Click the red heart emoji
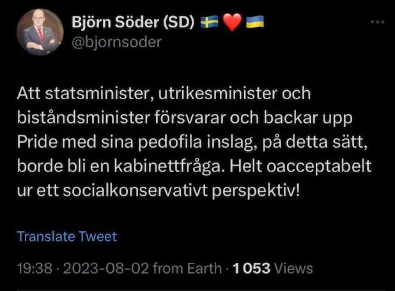Screen dimensions: 395x291 point(232,23)
